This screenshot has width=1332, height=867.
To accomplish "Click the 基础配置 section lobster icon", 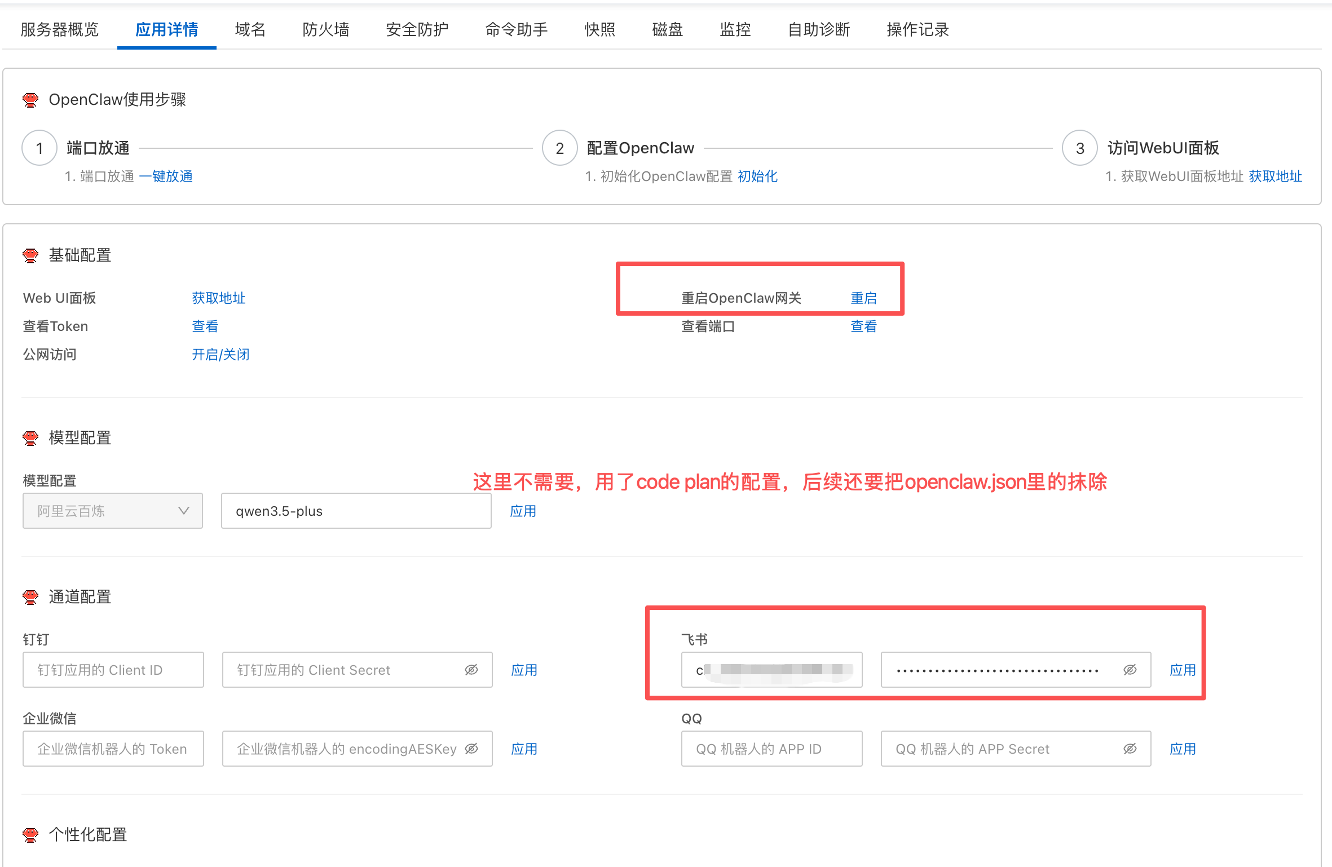I will click(x=30, y=255).
